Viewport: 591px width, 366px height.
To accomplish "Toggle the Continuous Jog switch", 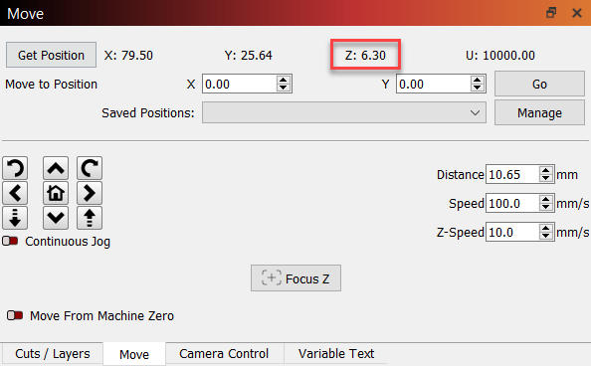I will [10, 241].
